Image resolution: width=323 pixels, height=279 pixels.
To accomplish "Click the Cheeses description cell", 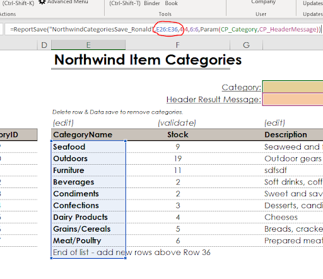I will [x=281, y=217].
